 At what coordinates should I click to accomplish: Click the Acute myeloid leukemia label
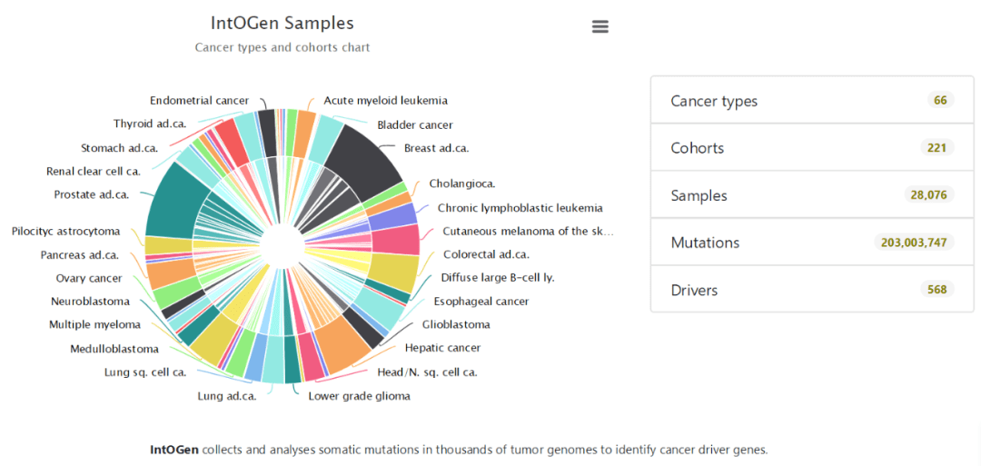385,100
